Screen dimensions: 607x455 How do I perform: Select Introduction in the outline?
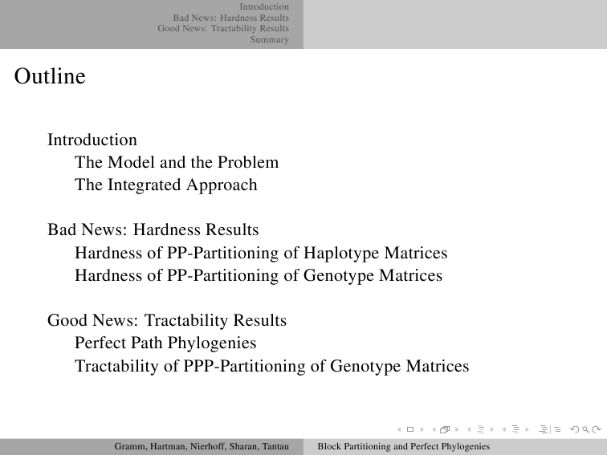[92, 140]
